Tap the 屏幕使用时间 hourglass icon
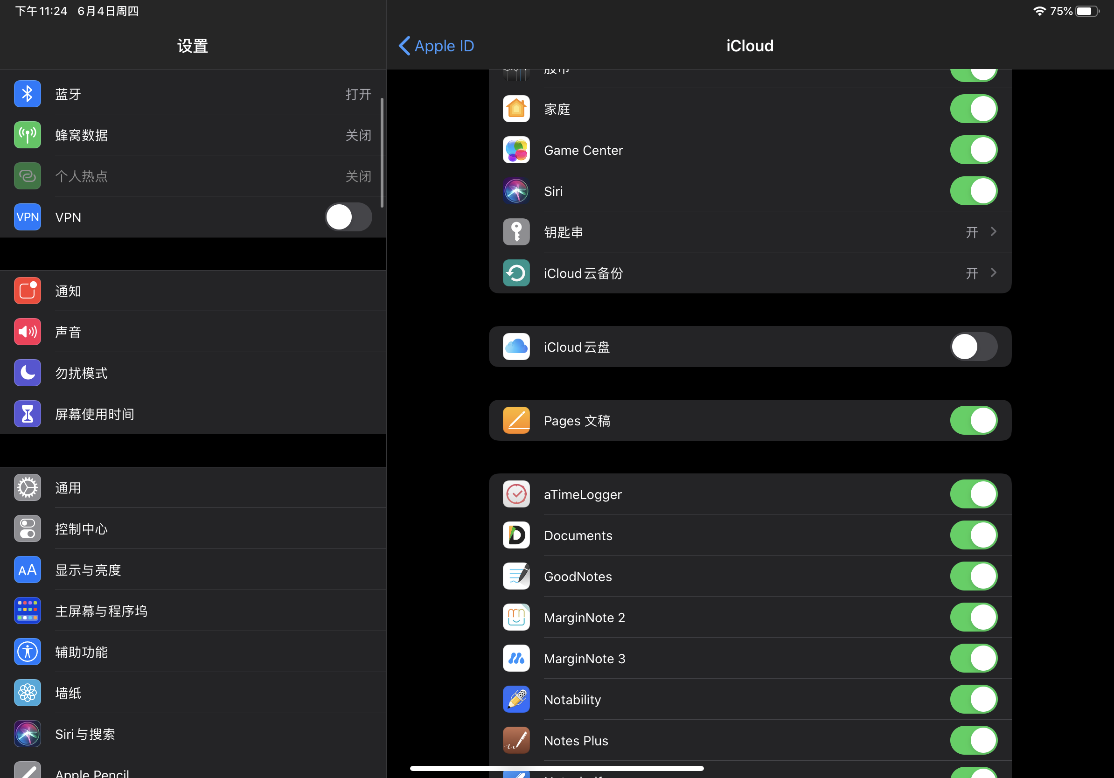 coord(27,414)
